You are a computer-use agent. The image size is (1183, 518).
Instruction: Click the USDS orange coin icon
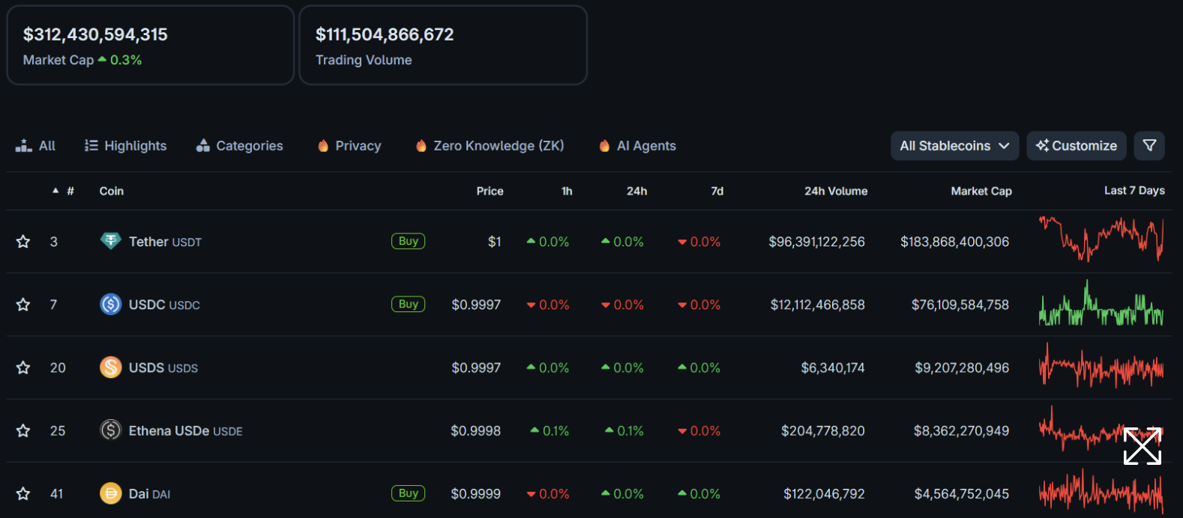pyautogui.click(x=110, y=367)
